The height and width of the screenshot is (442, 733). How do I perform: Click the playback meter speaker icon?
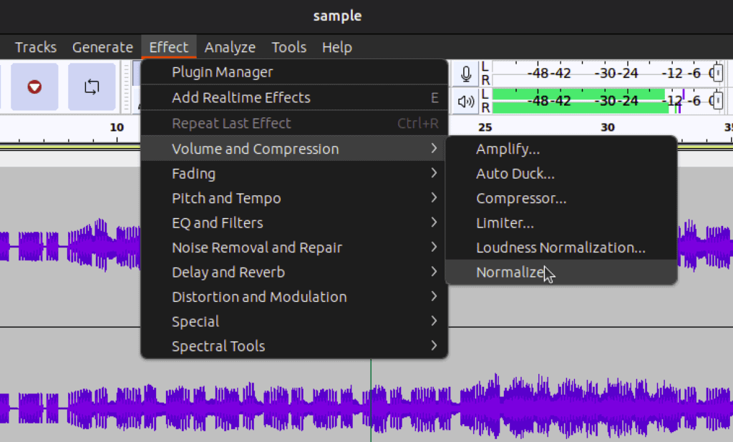coord(465,102)
